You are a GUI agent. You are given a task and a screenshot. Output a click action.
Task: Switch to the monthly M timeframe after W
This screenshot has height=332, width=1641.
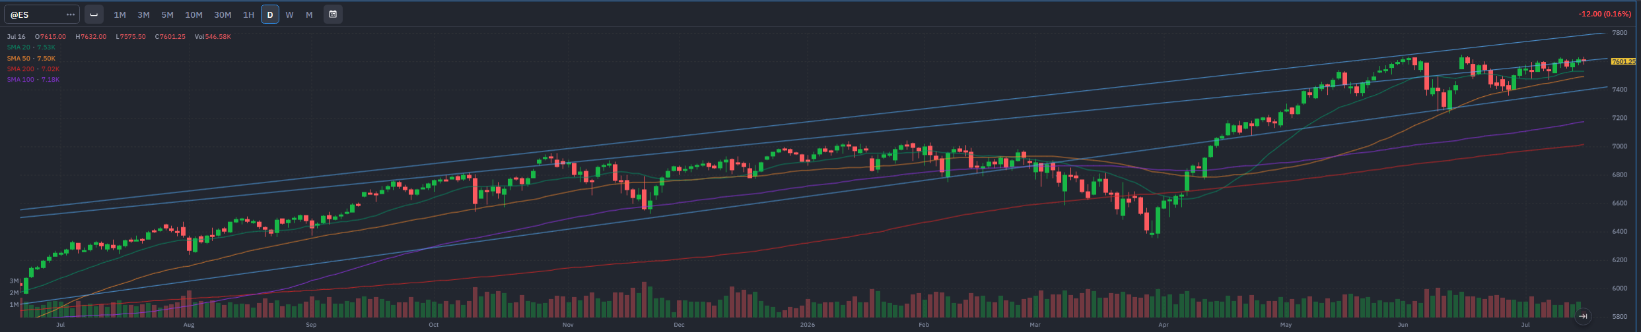click(x=309, y=14)
